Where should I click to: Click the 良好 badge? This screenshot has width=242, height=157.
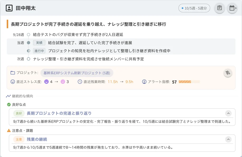19,113
